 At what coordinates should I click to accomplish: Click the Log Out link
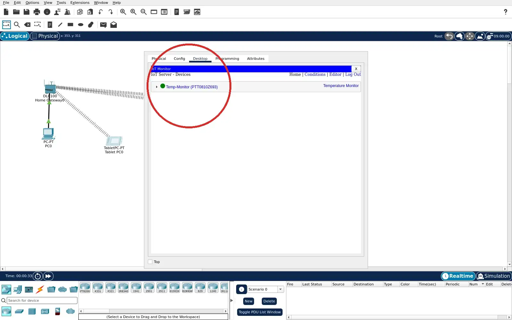click(353, 74)
